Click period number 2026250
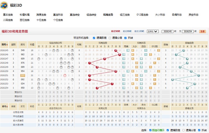This screenshot has width=209, height=133. 4,71
